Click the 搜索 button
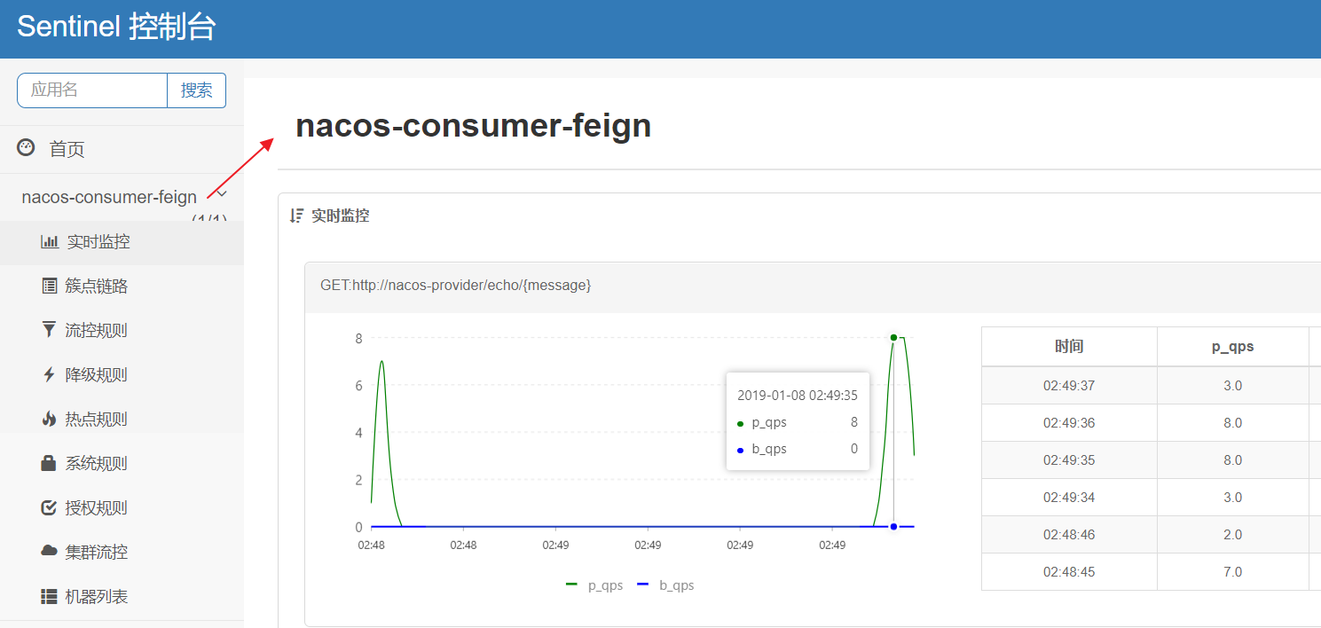Screen dimensions: 1321x628 [x=196, y=90]
